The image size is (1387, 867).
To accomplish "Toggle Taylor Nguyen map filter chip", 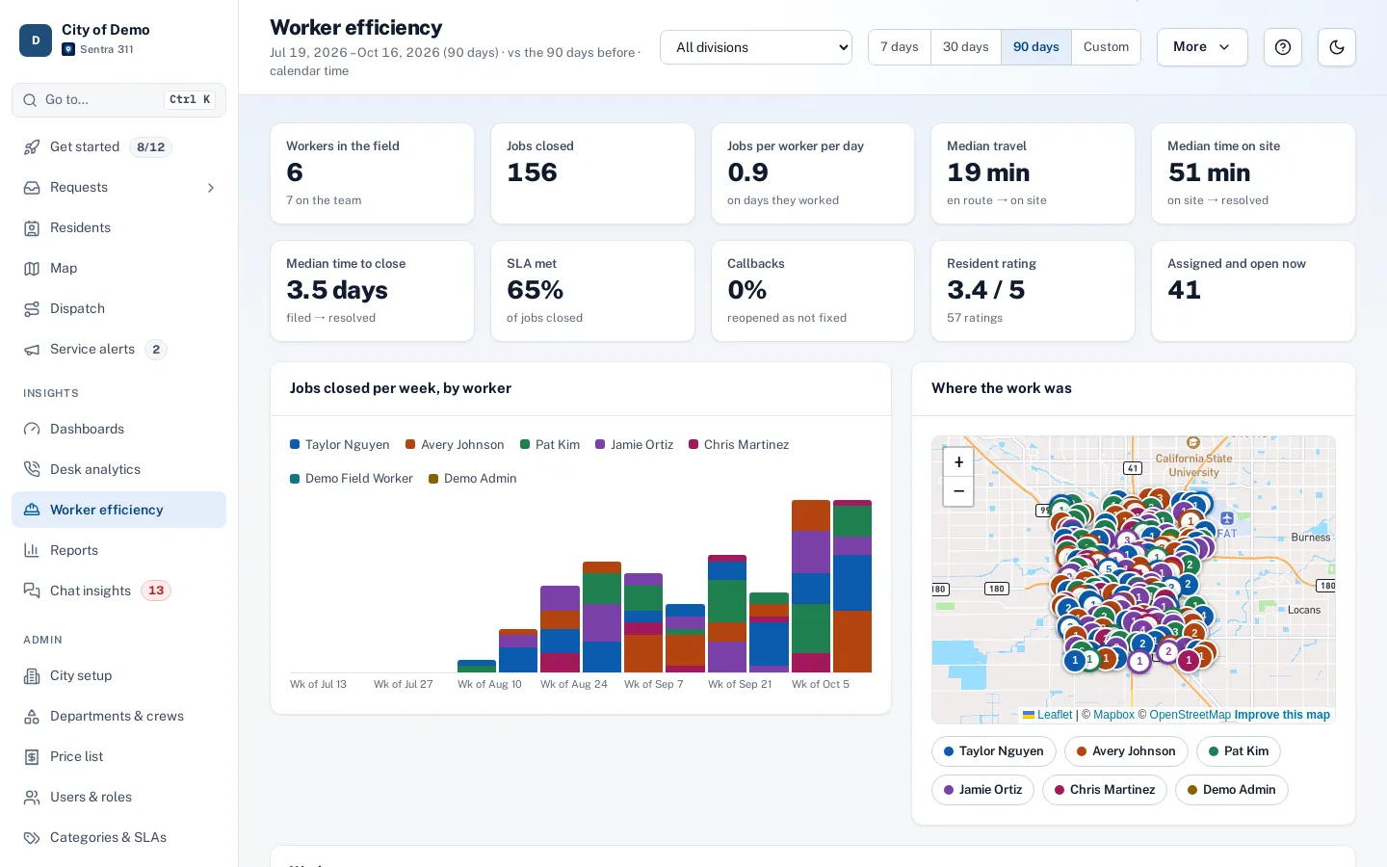I will (993, 751).
